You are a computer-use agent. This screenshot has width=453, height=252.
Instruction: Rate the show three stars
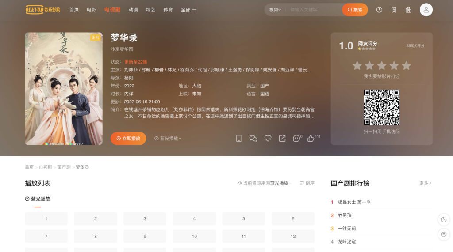pos(382,66)
